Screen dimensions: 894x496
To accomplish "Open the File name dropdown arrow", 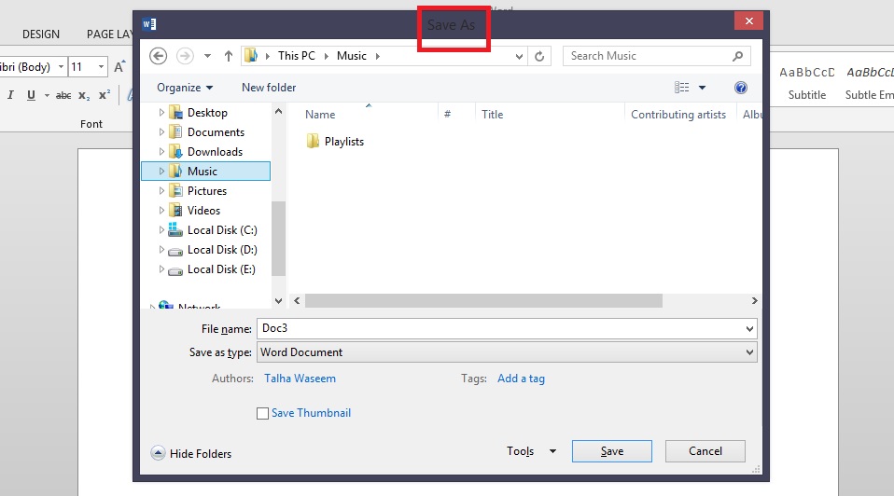I will (749, 328).
